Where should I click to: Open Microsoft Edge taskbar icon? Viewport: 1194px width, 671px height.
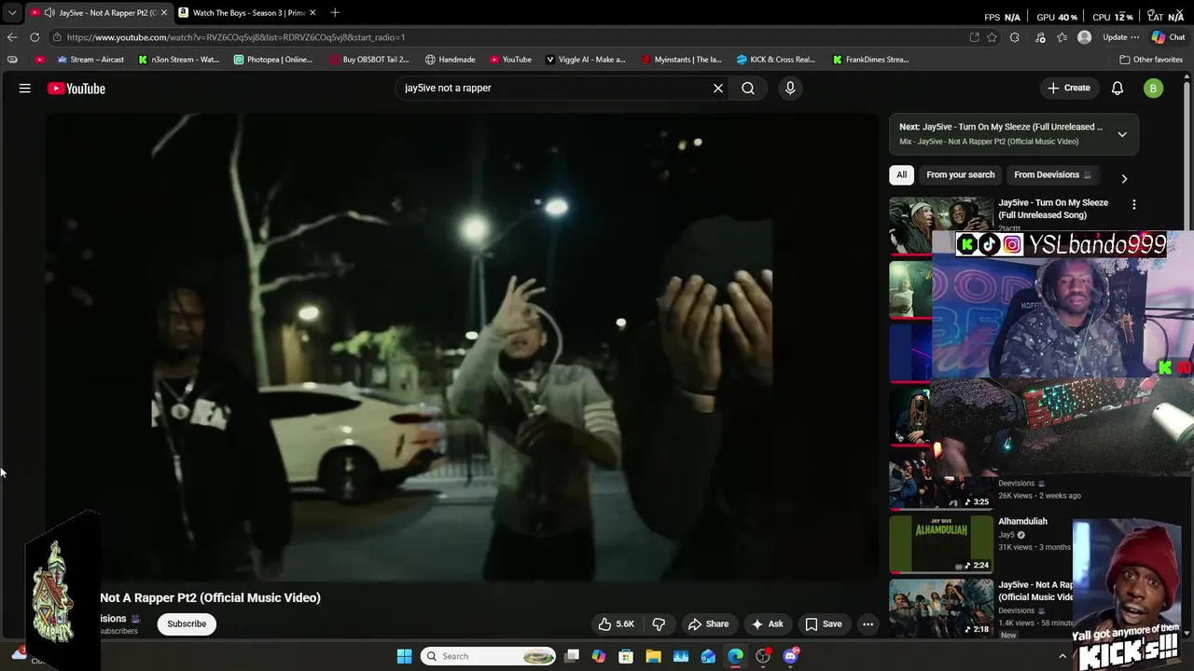click(735, 656)
